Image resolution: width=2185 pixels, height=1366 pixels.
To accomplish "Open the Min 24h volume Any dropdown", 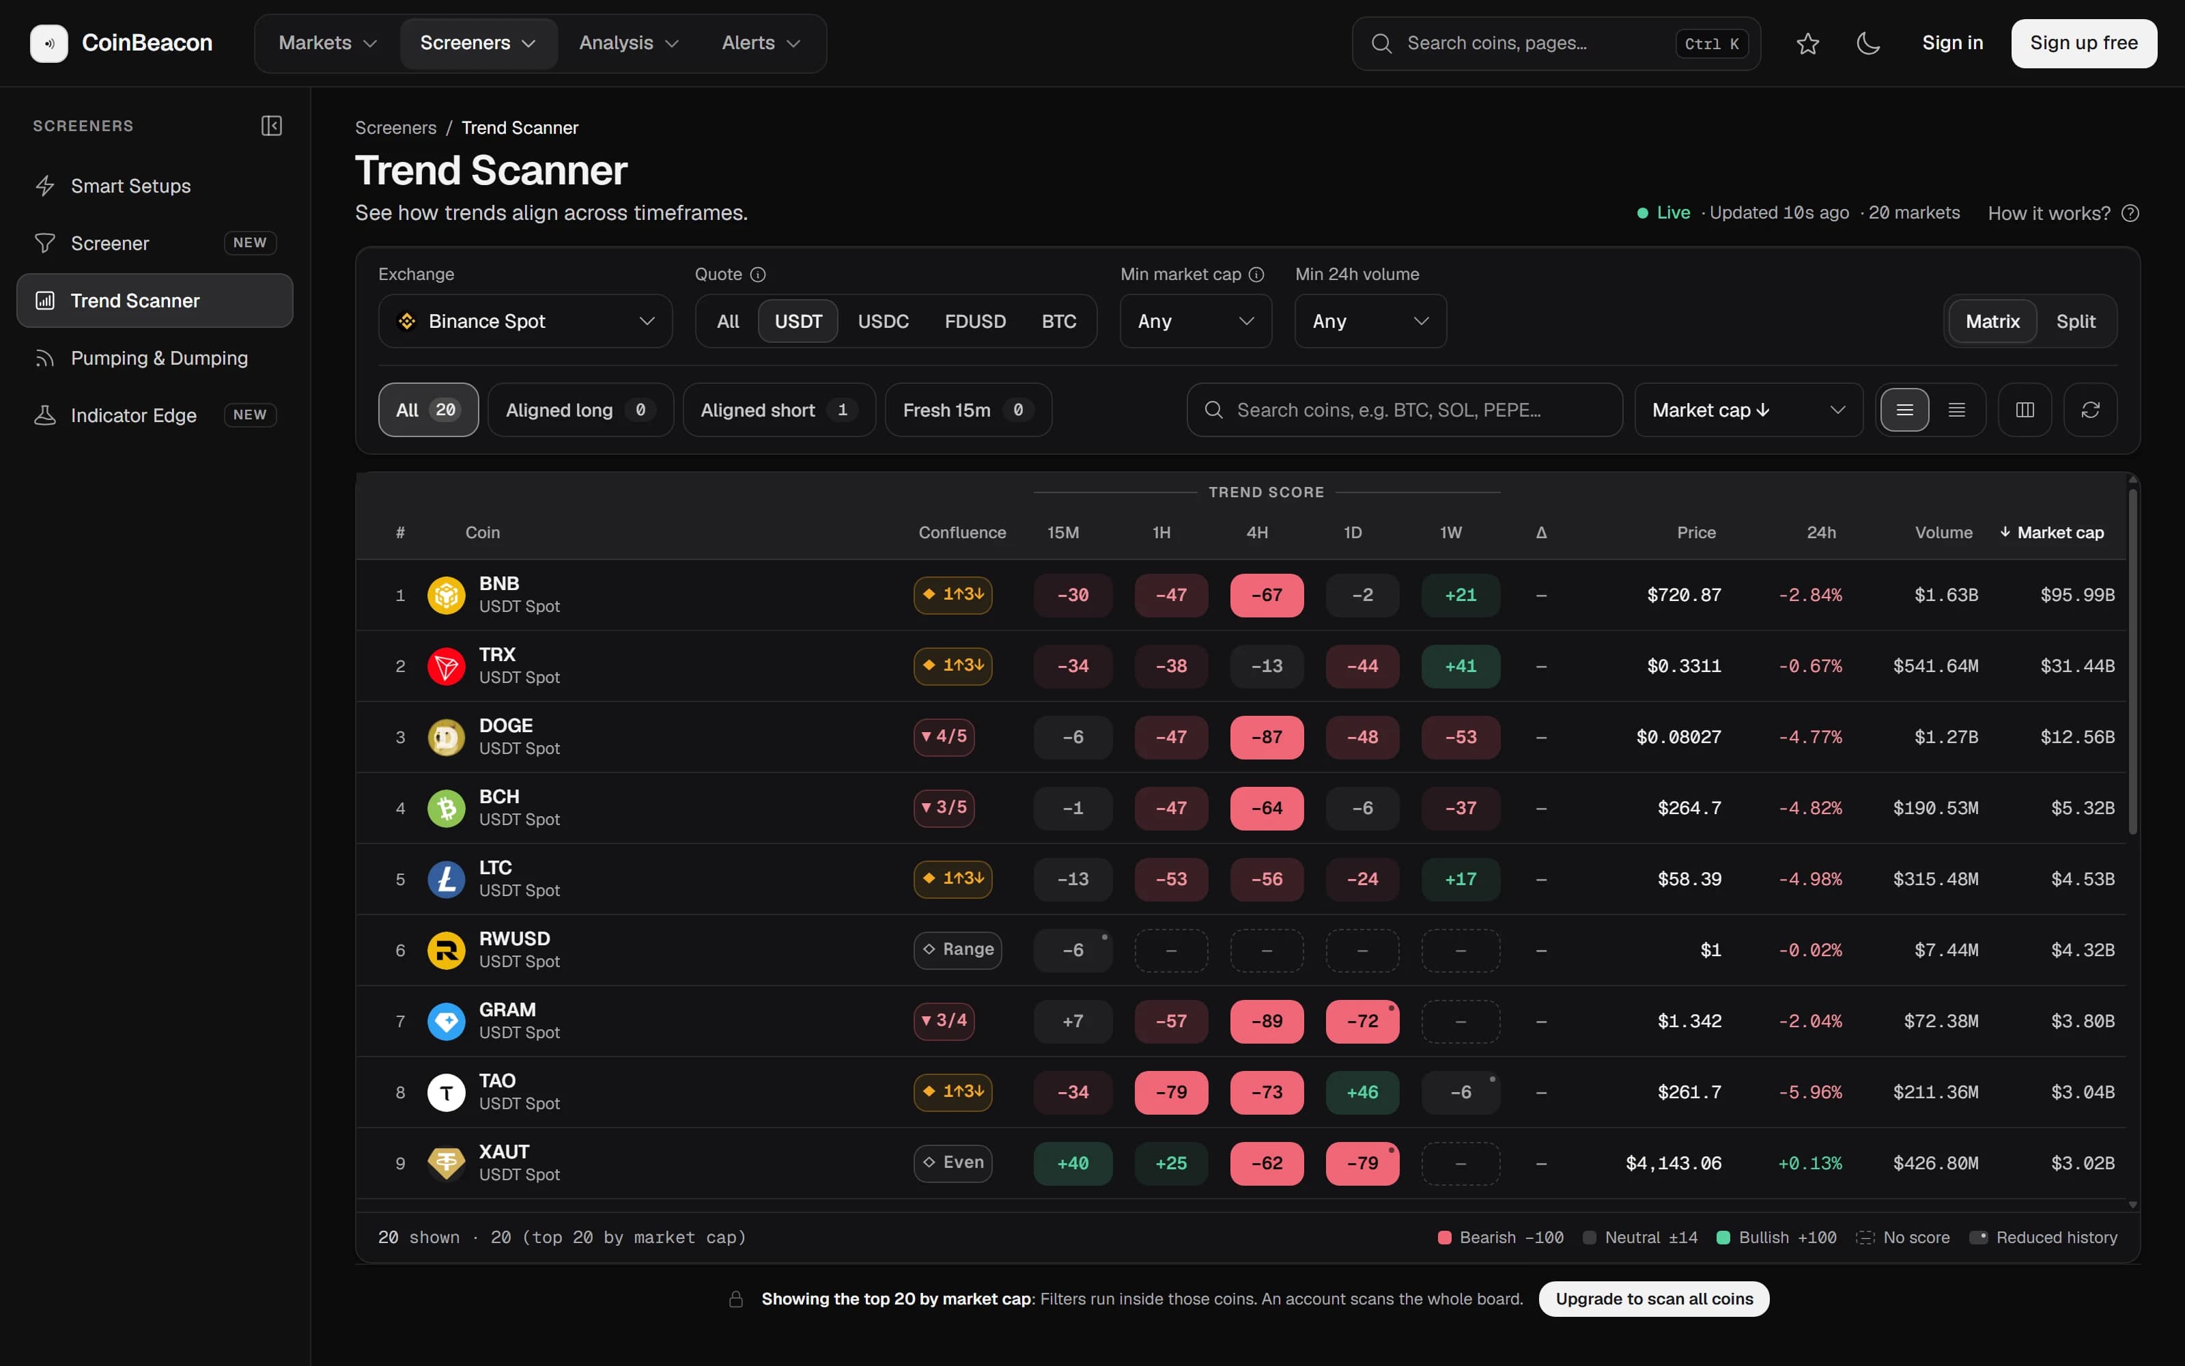I will tap(1370, 322).
